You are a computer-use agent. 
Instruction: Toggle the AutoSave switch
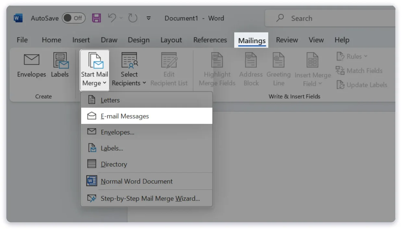(x=74, y=18)
